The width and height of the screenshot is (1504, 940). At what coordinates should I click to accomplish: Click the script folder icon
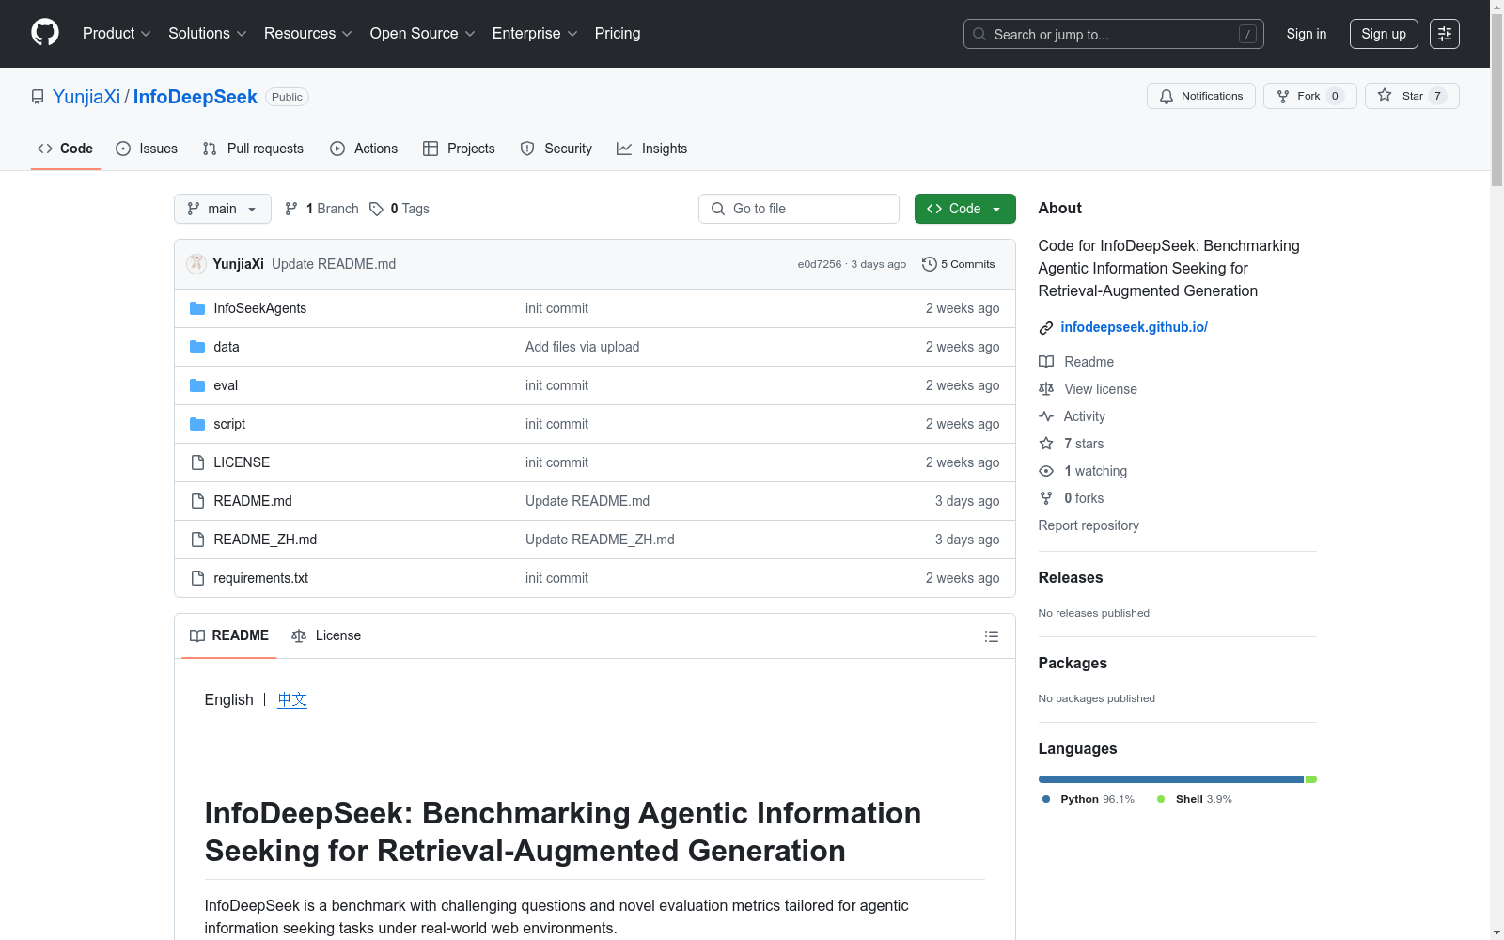click(197, 424)
